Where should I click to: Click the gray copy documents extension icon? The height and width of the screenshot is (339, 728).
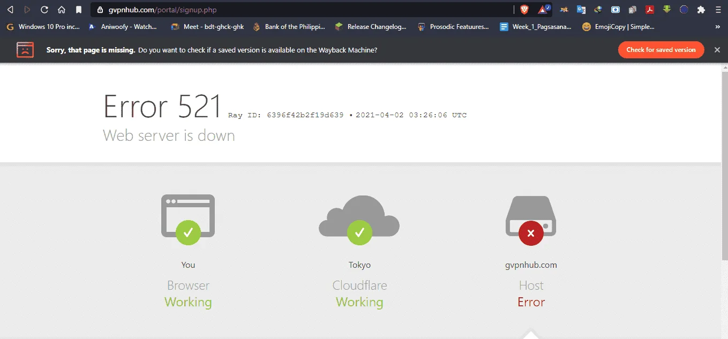pos(633,10)
